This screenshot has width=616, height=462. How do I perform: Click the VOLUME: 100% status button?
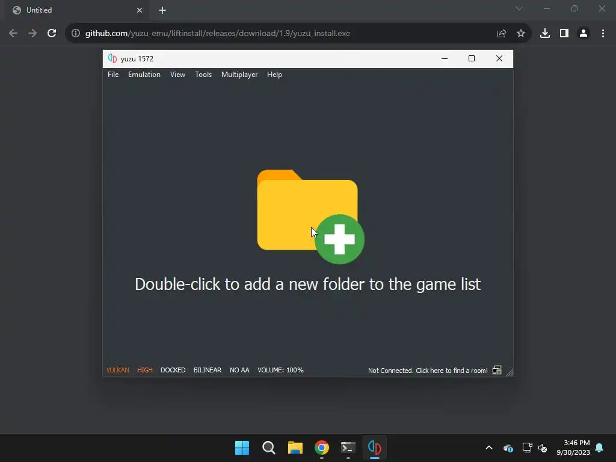280,370
